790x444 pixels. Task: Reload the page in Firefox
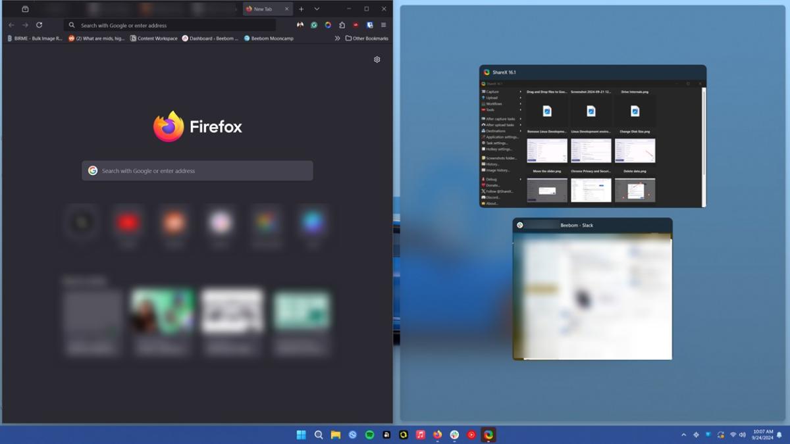tap(39, 24)
